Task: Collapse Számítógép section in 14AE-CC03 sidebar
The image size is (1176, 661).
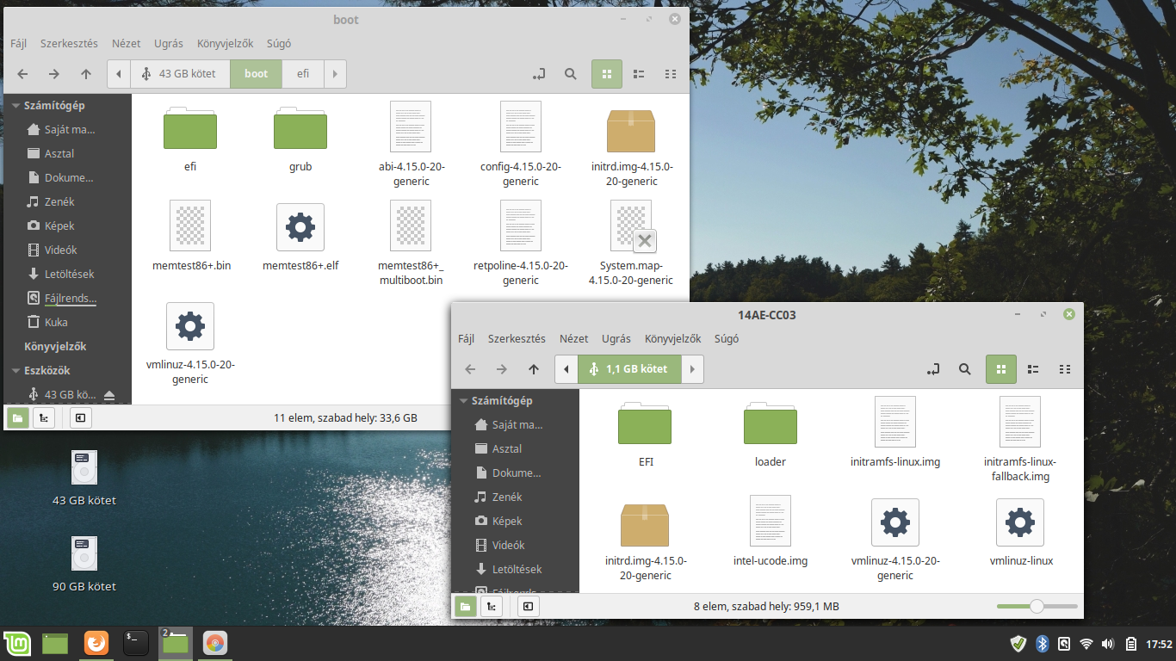Action: (463, 400)
